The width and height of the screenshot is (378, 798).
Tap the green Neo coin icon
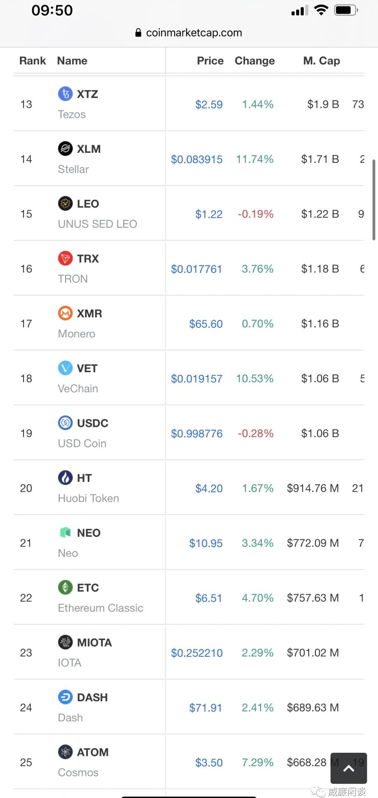(x=65, y=533)
